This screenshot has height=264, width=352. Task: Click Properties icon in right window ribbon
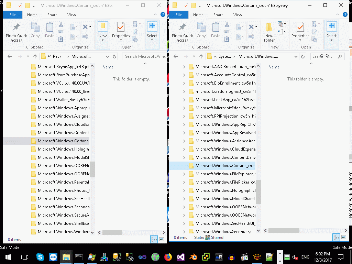[300, 27]
